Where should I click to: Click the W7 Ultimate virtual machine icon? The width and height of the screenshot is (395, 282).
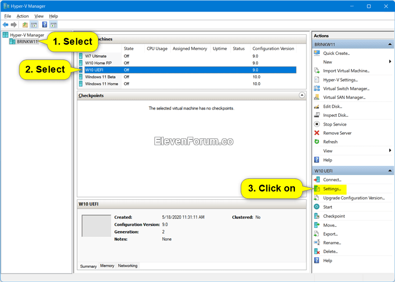point(81,56)
